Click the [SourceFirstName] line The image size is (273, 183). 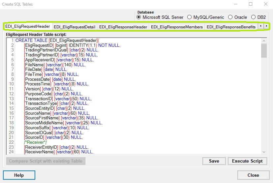pyautogui.click(x=61, y=118)
